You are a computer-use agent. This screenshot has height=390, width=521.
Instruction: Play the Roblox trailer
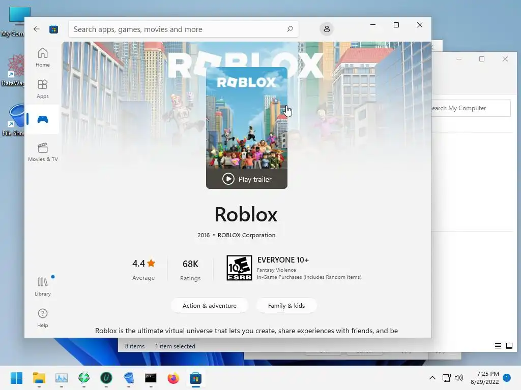[x=247, y=179]
